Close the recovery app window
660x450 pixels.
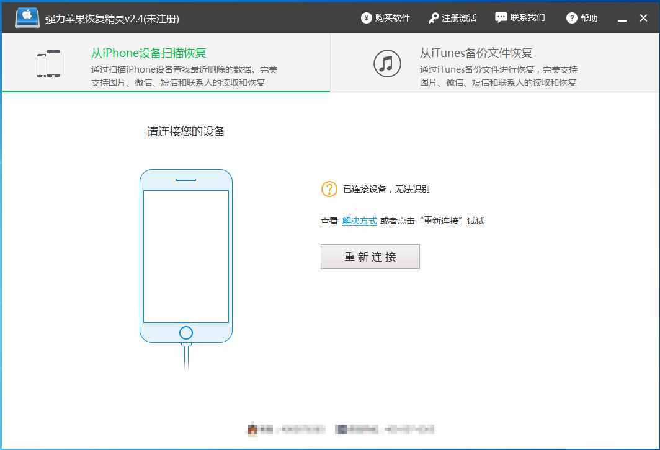tap(643, 18)
